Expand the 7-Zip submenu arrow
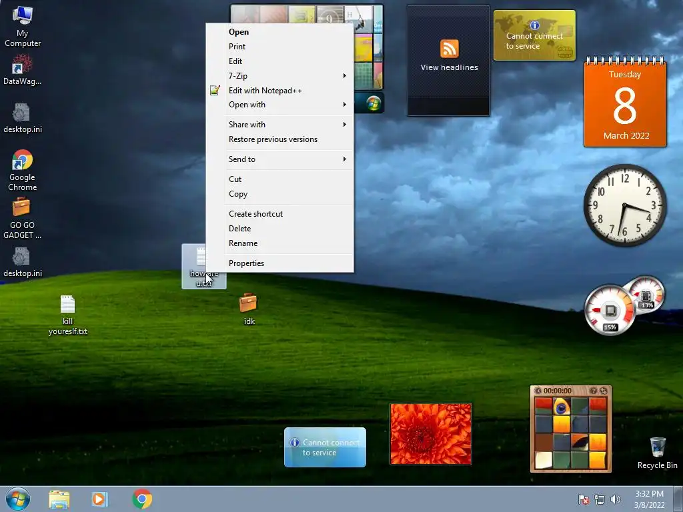 345,76
